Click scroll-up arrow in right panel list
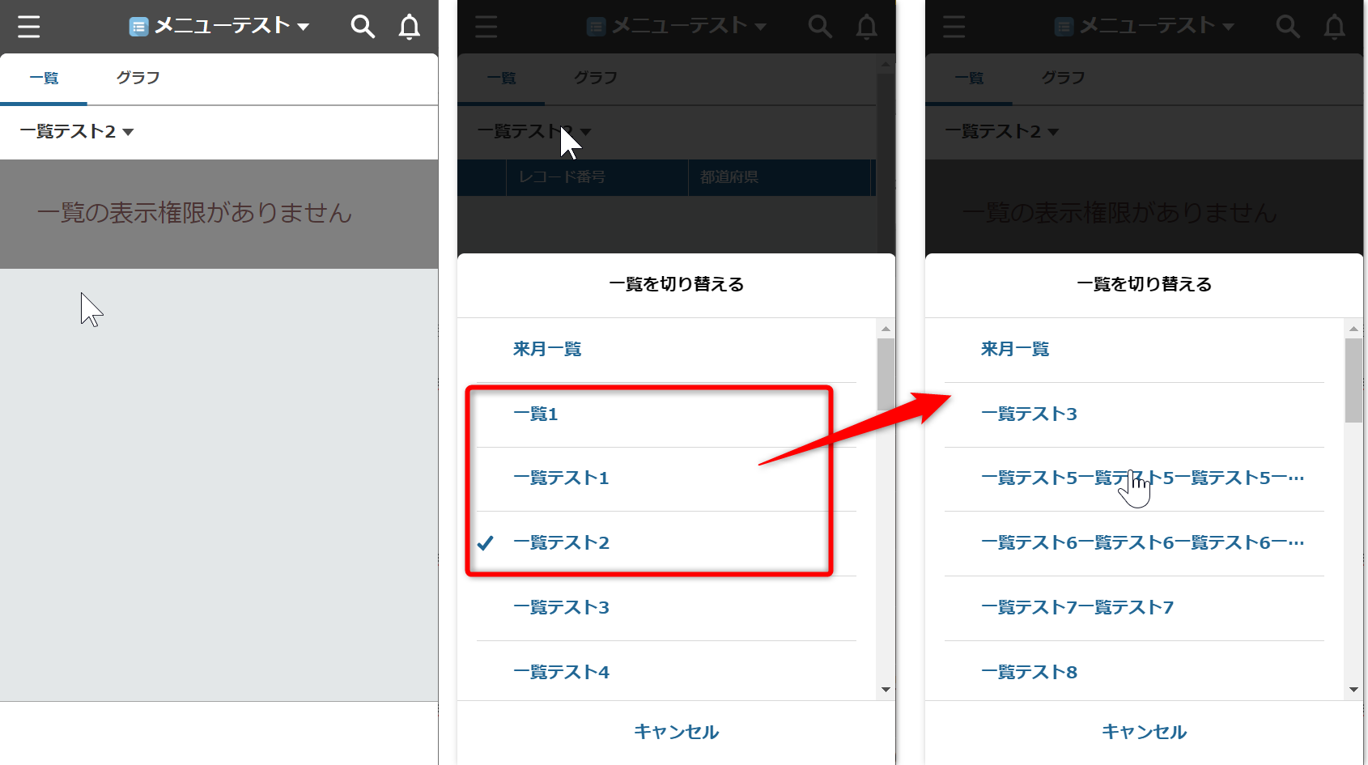This screenshot has width=1368, height=765. (1353, 329)
